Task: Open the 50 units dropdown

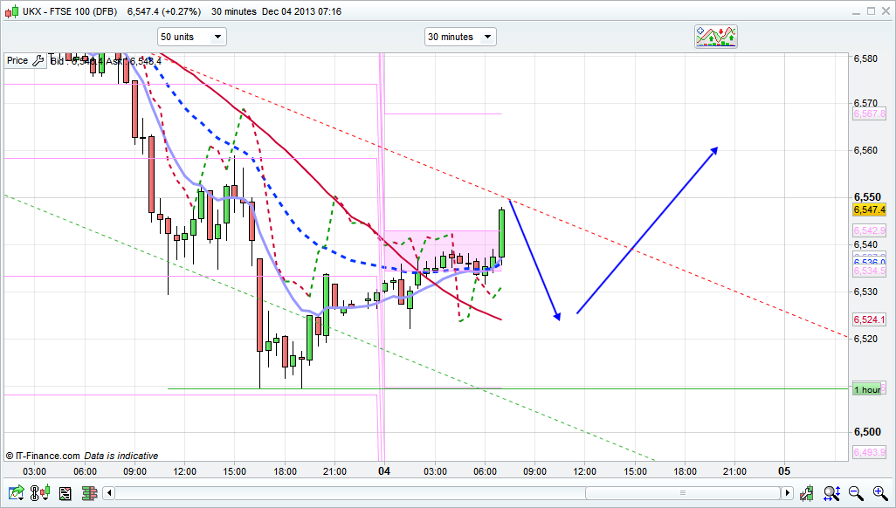Action: pyautogui.click(x=191, y=37)
